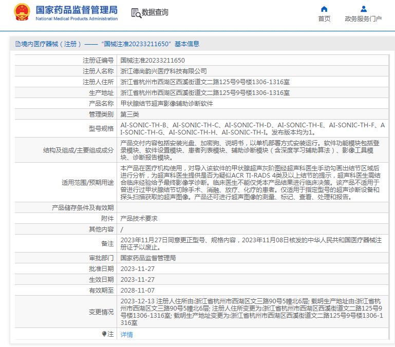
Task: Click the 生效日期 value 2023-11-27
Action: [x=138, y=280]
